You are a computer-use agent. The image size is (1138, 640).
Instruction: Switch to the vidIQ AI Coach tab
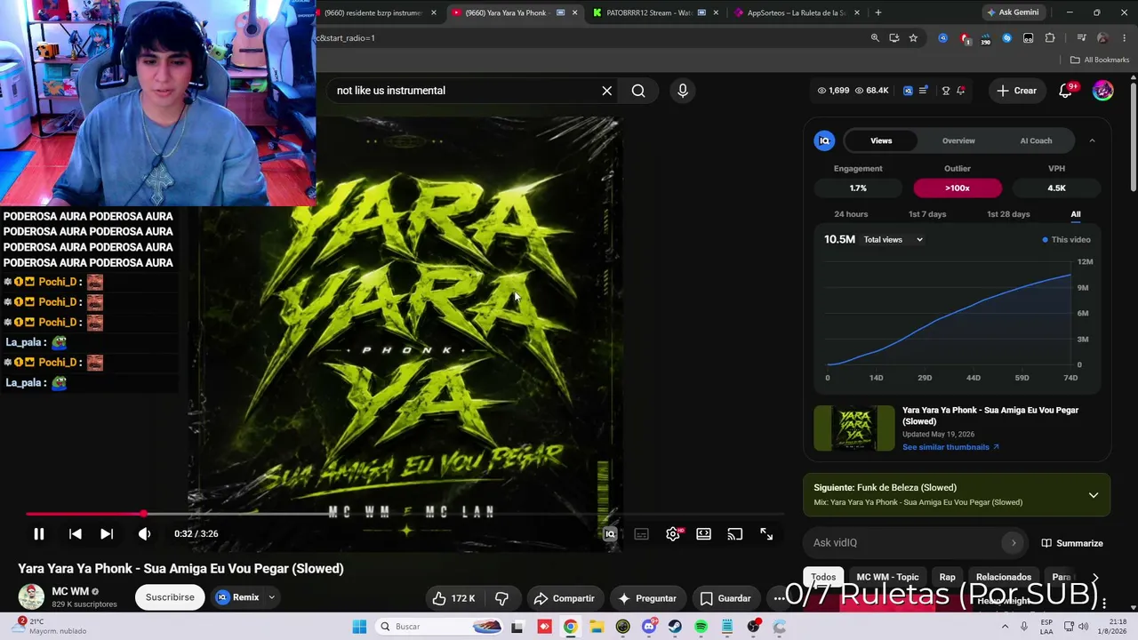1036,140
